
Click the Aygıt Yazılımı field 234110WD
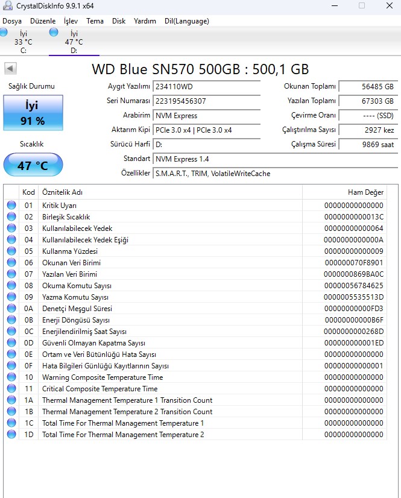coord(207,87)
